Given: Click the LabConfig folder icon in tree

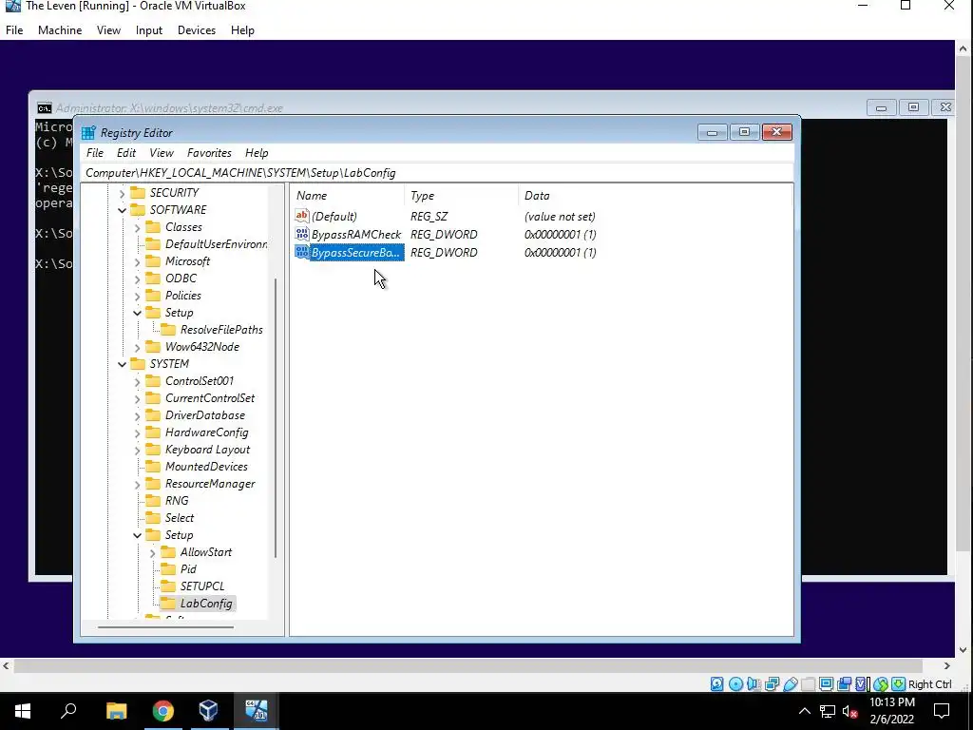Looking at the screenshot, I should pyautogui.click(x=167, y=603).
